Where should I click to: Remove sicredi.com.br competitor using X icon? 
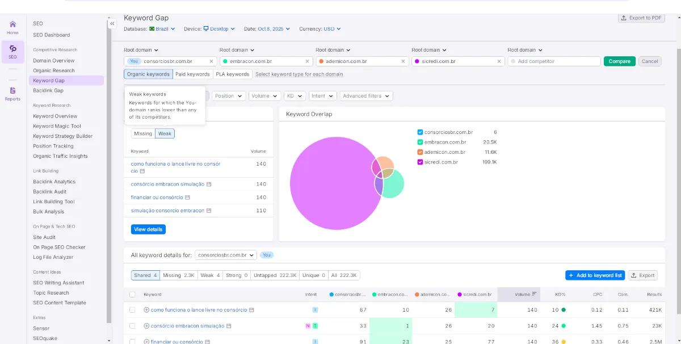tap(499, 61)
